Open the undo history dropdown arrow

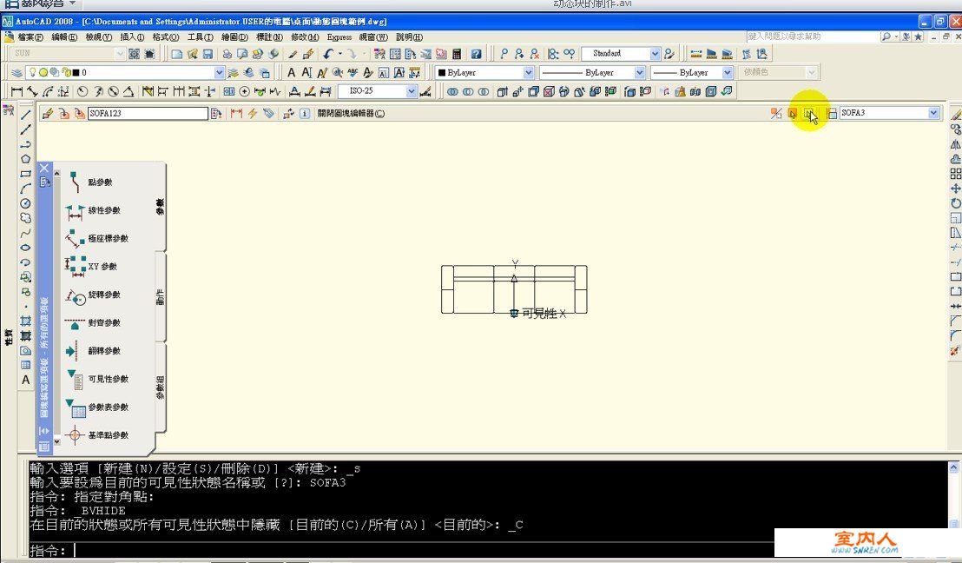[x=339, y=54]
